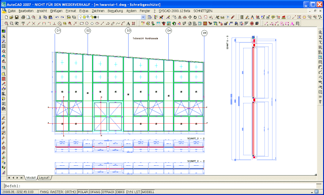This screenshot has width=324, height=195.
Task: Open the layer dropdown list arrow
Action: click(x=143, y=17)
